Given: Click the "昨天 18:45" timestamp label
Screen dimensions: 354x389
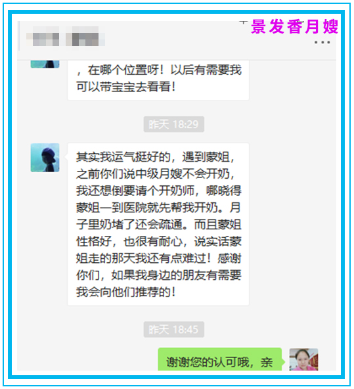Looking at the screenshot, I should [x=173, y=329].
